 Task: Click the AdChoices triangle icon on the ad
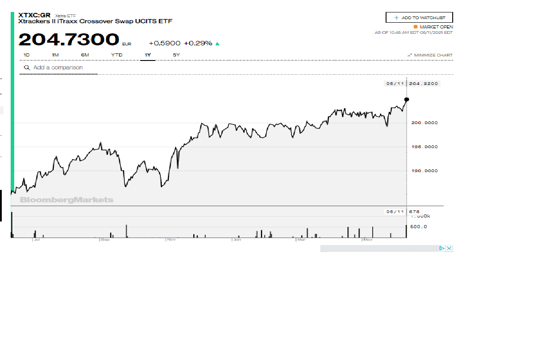(442, 248)
